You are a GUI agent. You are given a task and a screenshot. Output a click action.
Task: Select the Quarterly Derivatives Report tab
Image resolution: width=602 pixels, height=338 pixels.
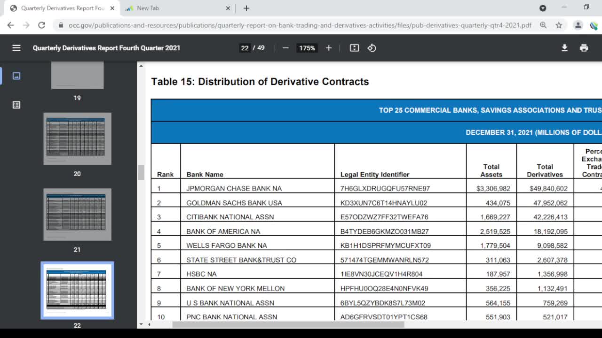click(x=62, y=8)
